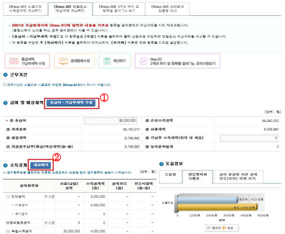Viewport: 285px width, 234px height.
Task: Click the 추가공제 sub-row label
Action: 21,214
